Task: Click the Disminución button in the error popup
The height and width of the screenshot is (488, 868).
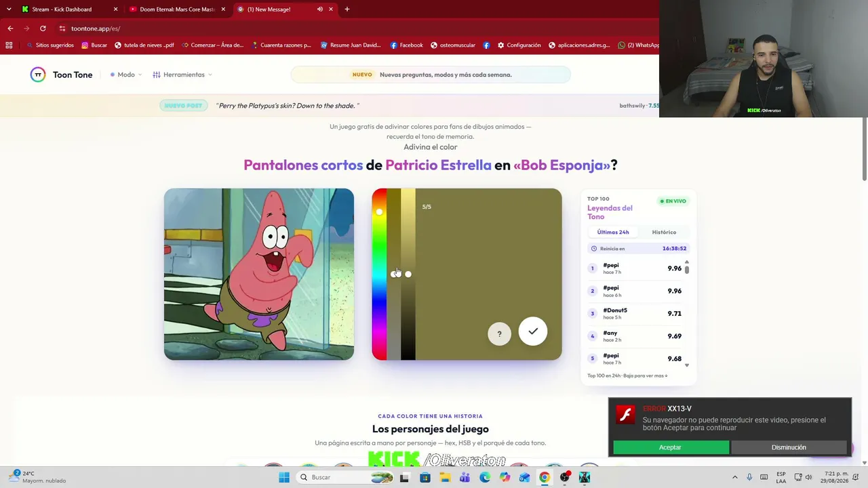Action: coord(789,447)
